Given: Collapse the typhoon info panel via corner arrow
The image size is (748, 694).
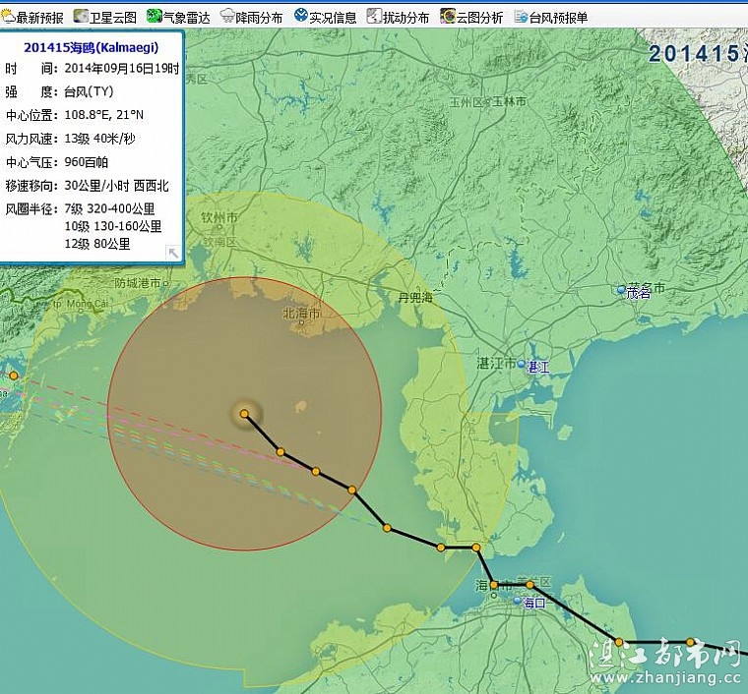Looking at the screenshot, I should click(x=173, y=254).
